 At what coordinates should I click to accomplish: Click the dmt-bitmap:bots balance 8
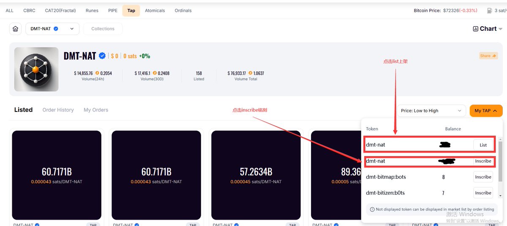coord(443,177)
